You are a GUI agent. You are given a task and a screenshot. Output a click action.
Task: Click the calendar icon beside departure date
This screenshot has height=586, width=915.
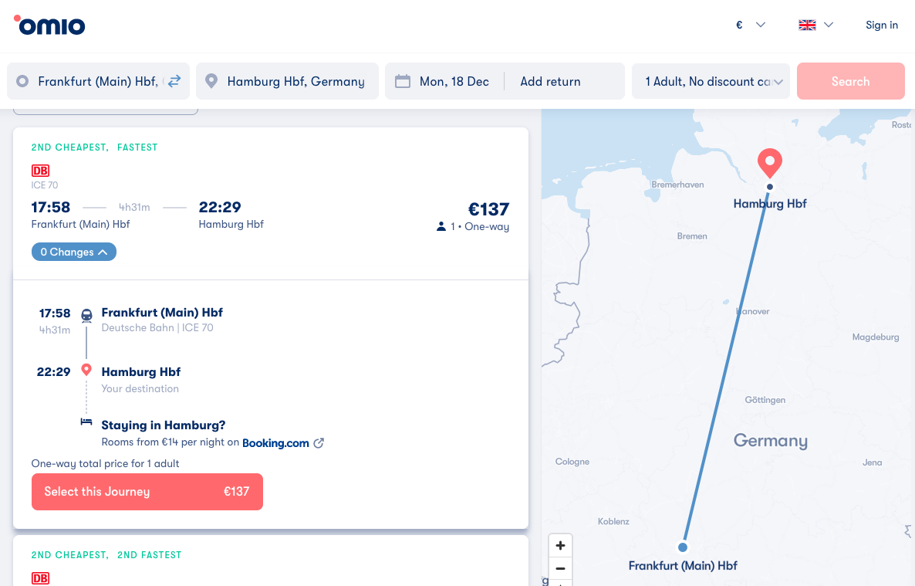point(402,81)
